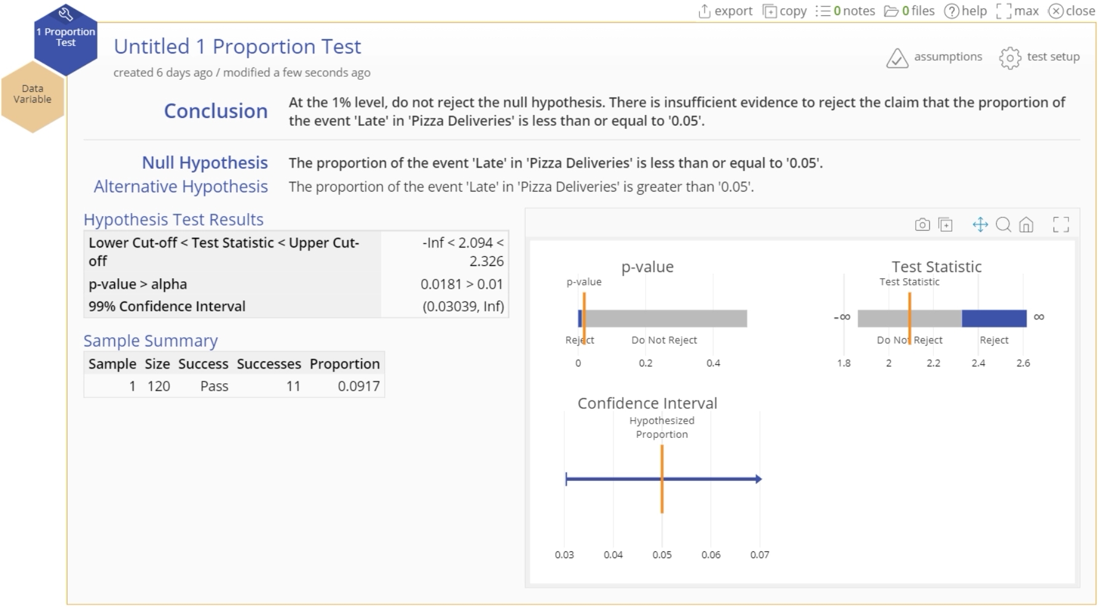The image size is (1101, 608).
Task: Expand the chart to fullscreen
Action: (1061, 225)
